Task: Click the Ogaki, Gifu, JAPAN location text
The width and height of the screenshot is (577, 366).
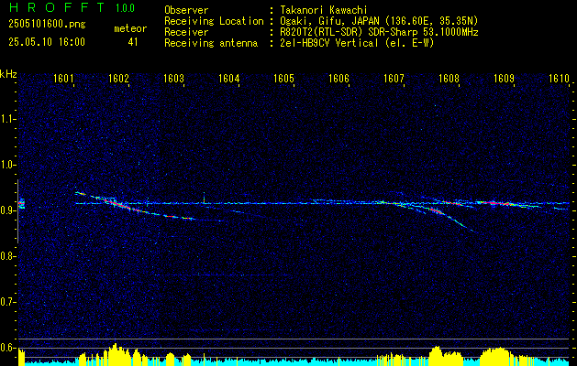Action: 379,21
